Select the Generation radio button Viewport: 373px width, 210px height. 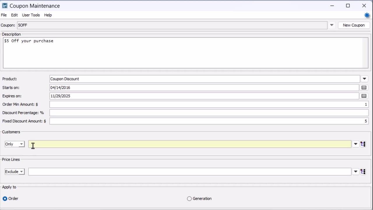pyautogui.click(x=189, y=199)
